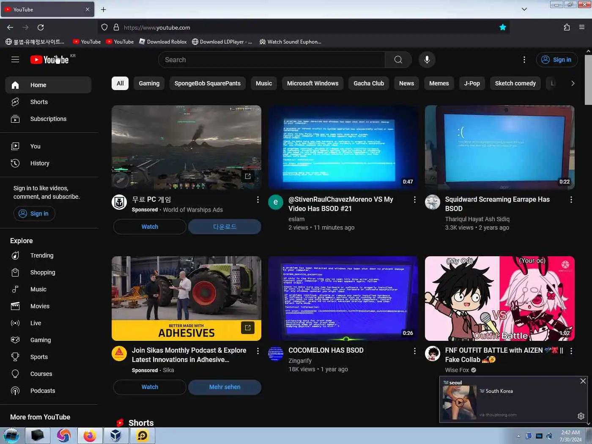Click the browser reload button
This screenshot has height=444, width=592.
coord(41,27)
